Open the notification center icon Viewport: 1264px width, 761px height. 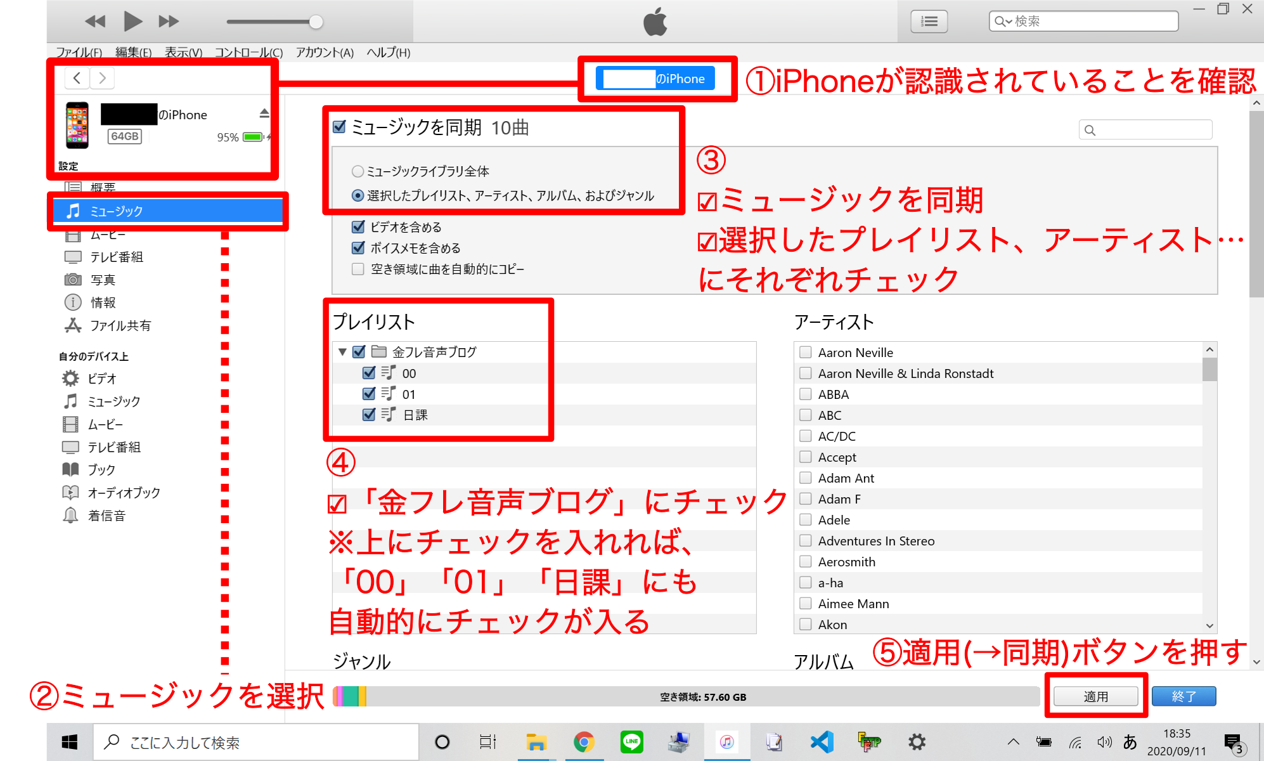tap(1234, 743)
